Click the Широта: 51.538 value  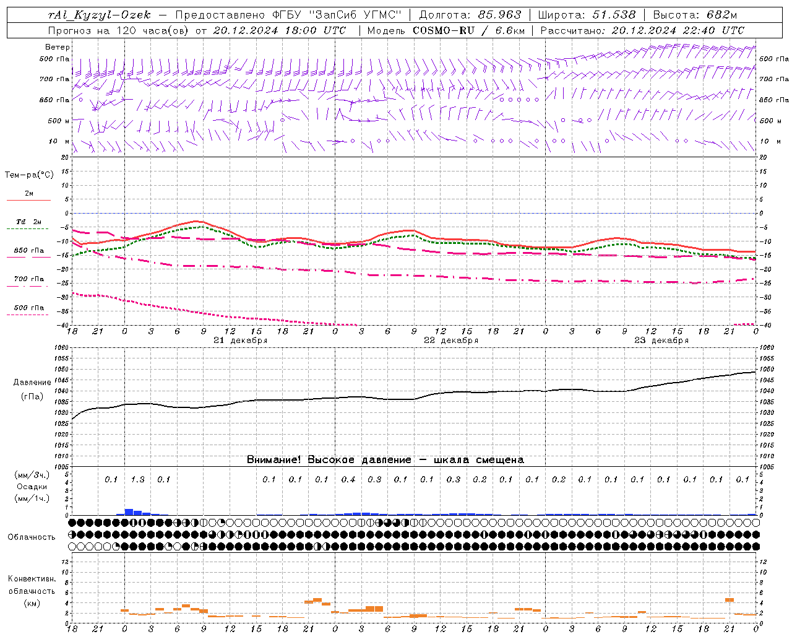(x=587, y=15)
